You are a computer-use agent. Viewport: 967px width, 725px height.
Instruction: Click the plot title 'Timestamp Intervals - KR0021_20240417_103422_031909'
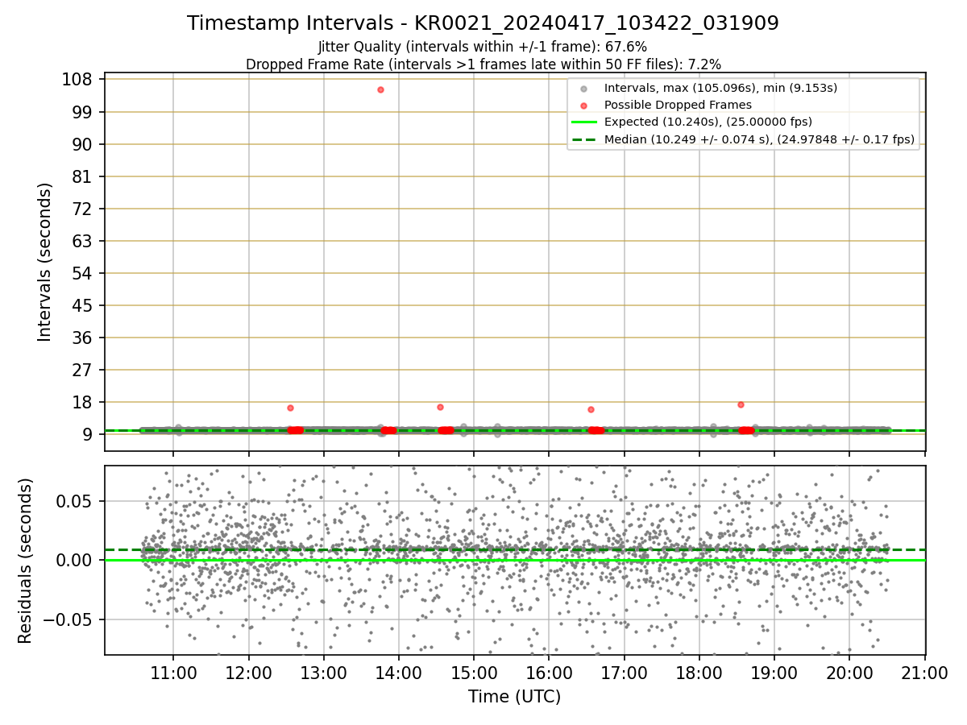(483, 23)
